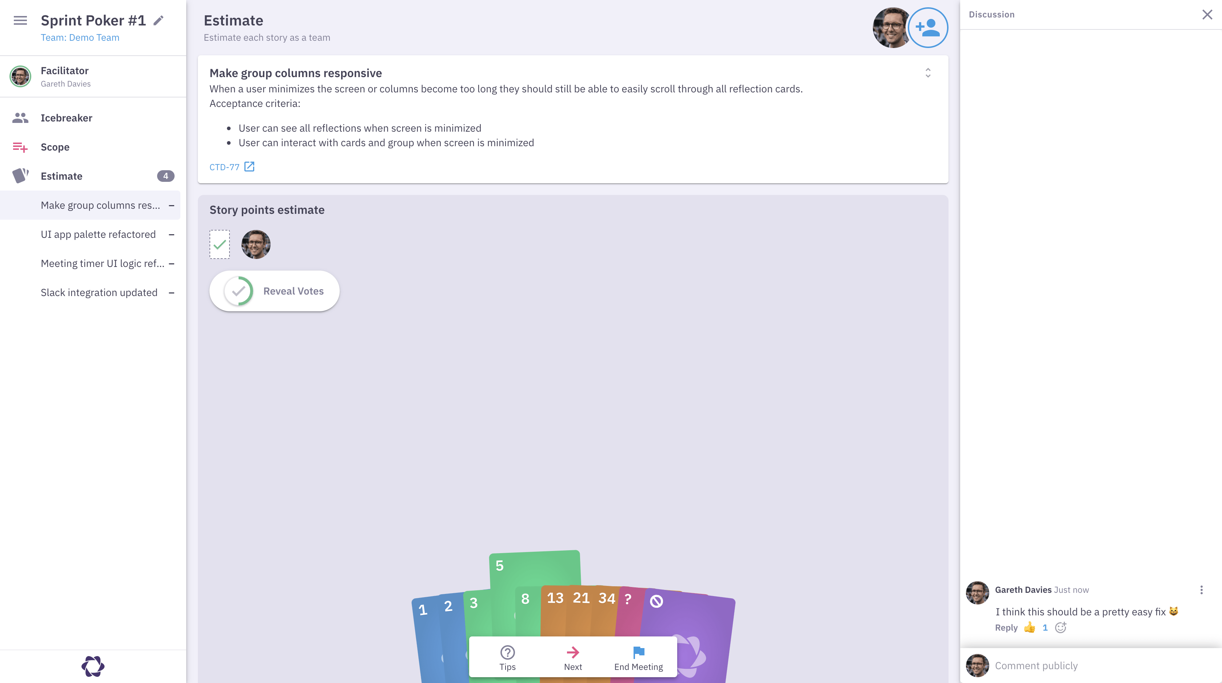
Task: Click the pencil icon to rename Sprint Poker #1
Action: pyautogui.click(x=158, y=20)
